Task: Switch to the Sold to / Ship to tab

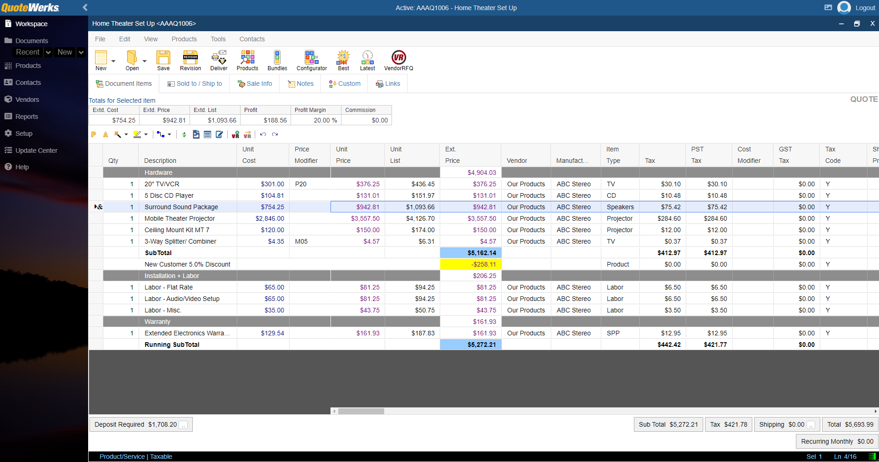Action: [x=194, y=83]
